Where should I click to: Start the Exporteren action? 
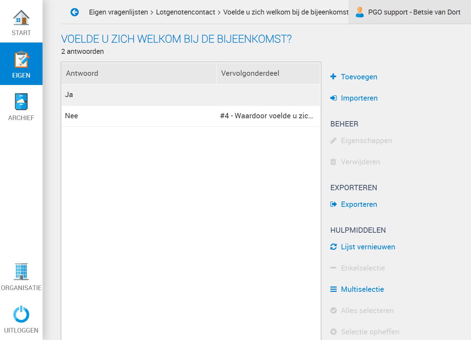click(x=359, y=204)
